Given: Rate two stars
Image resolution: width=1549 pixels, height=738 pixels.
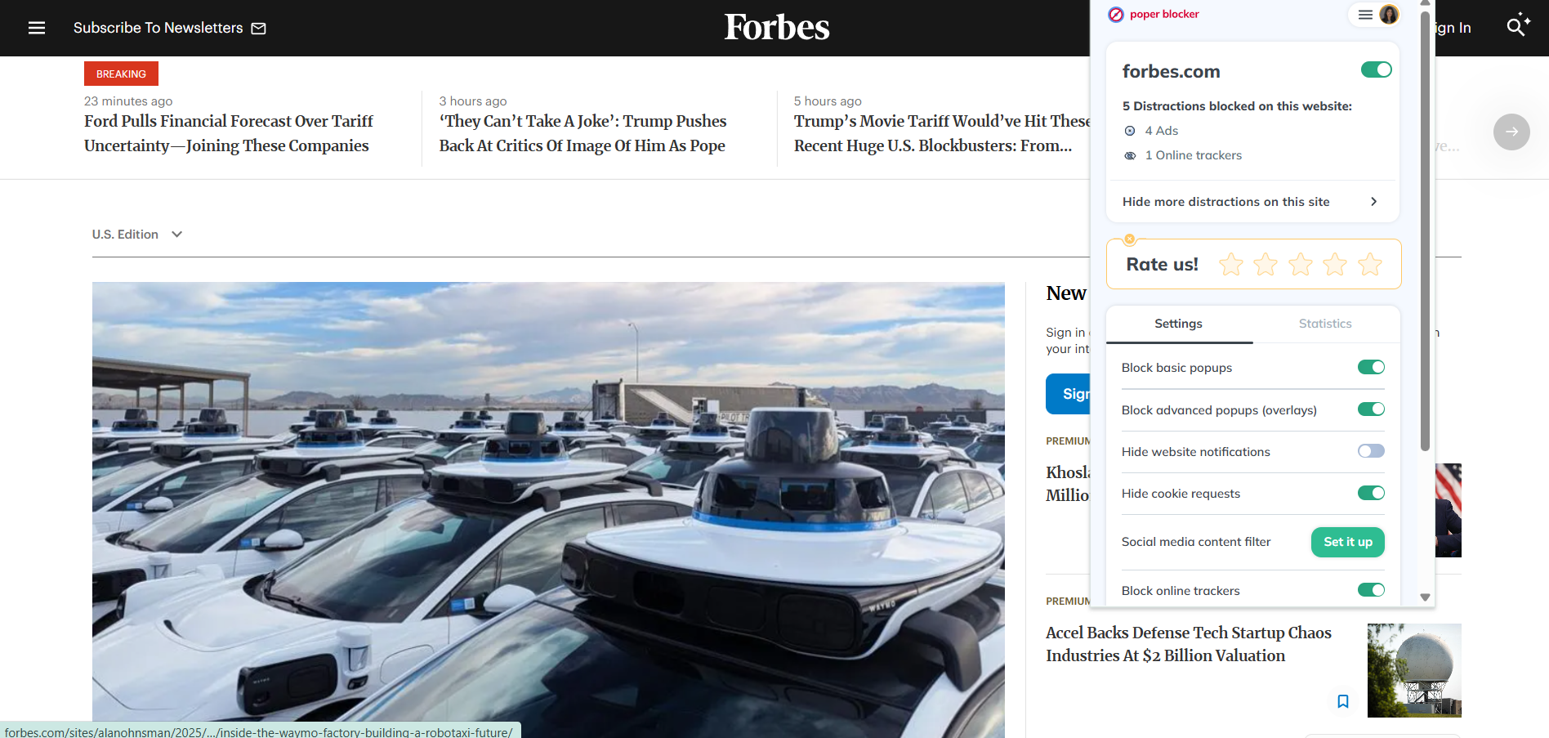Looking at the screenshot, I should [1266, 264].
